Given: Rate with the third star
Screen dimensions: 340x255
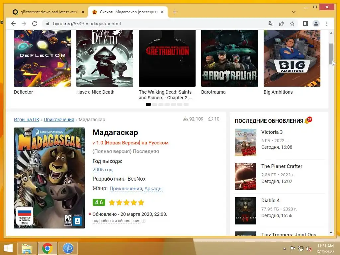Looking at the screenshot, I should [127, 203].
